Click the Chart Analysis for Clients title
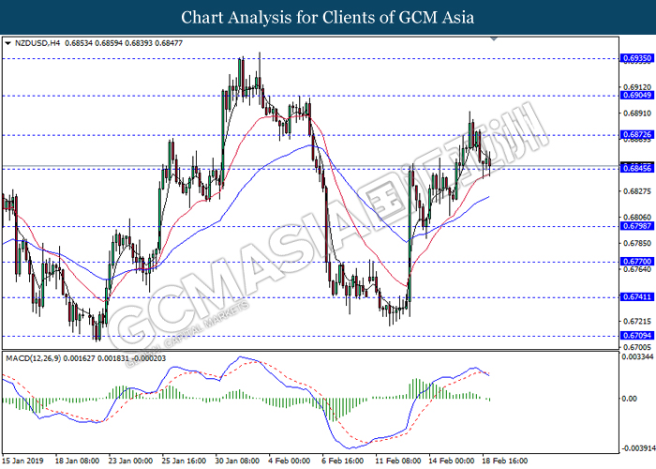Viewport: 656px width, 469px height. point(328,17)
